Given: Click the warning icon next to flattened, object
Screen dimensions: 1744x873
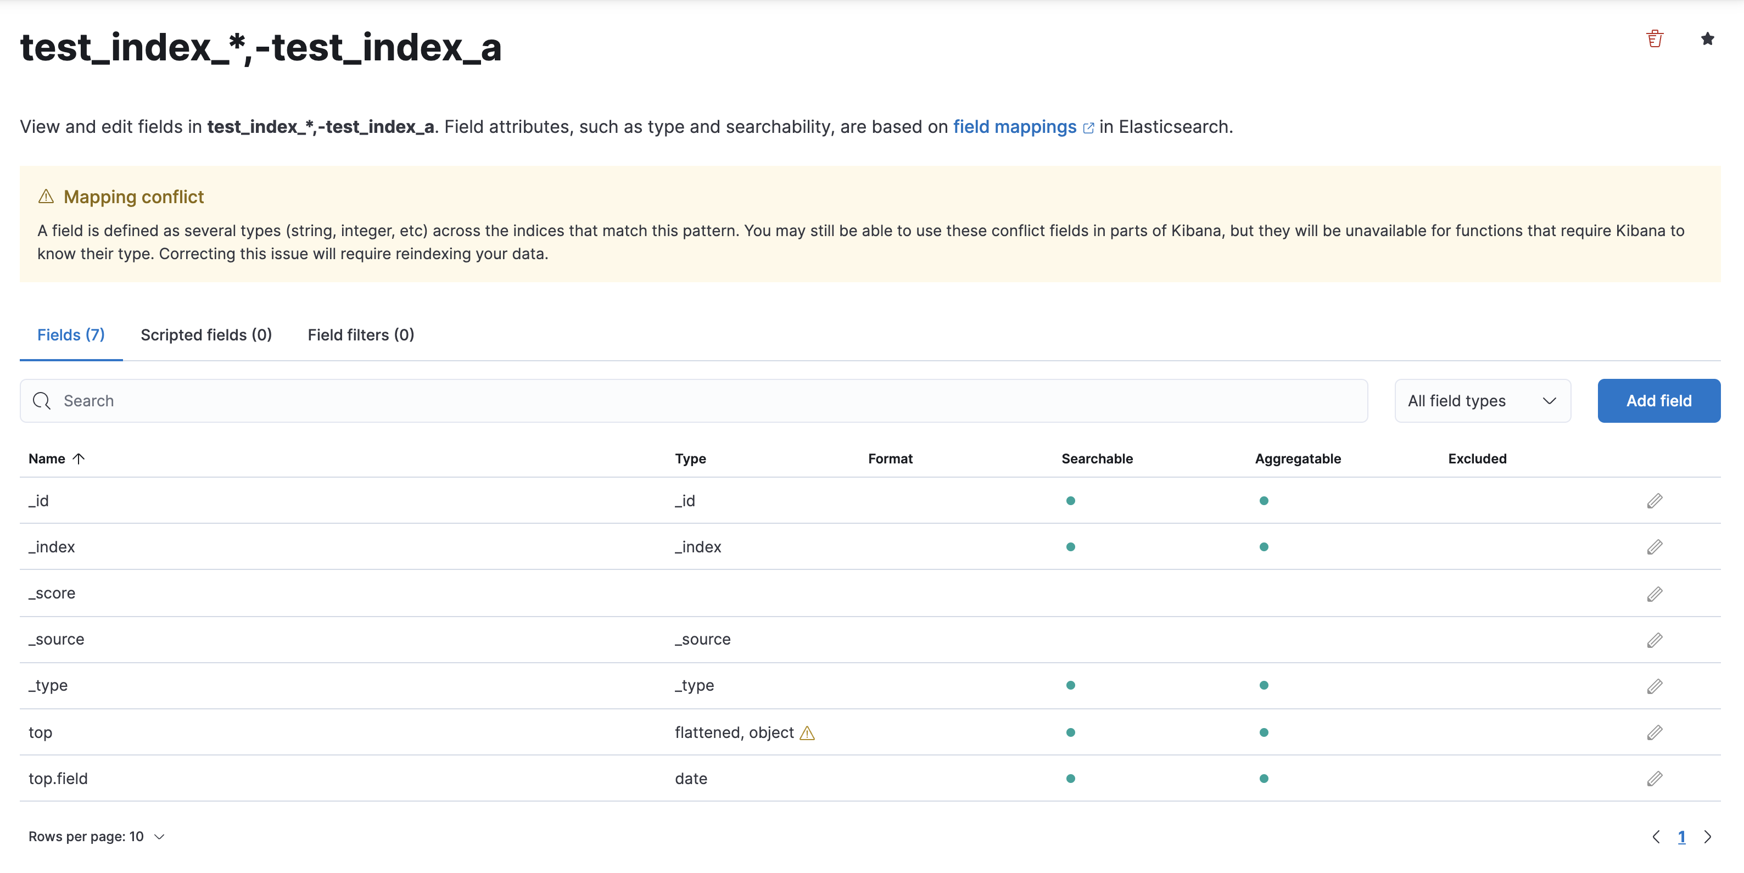Looking at the screenshot, I should pos(808,732).
